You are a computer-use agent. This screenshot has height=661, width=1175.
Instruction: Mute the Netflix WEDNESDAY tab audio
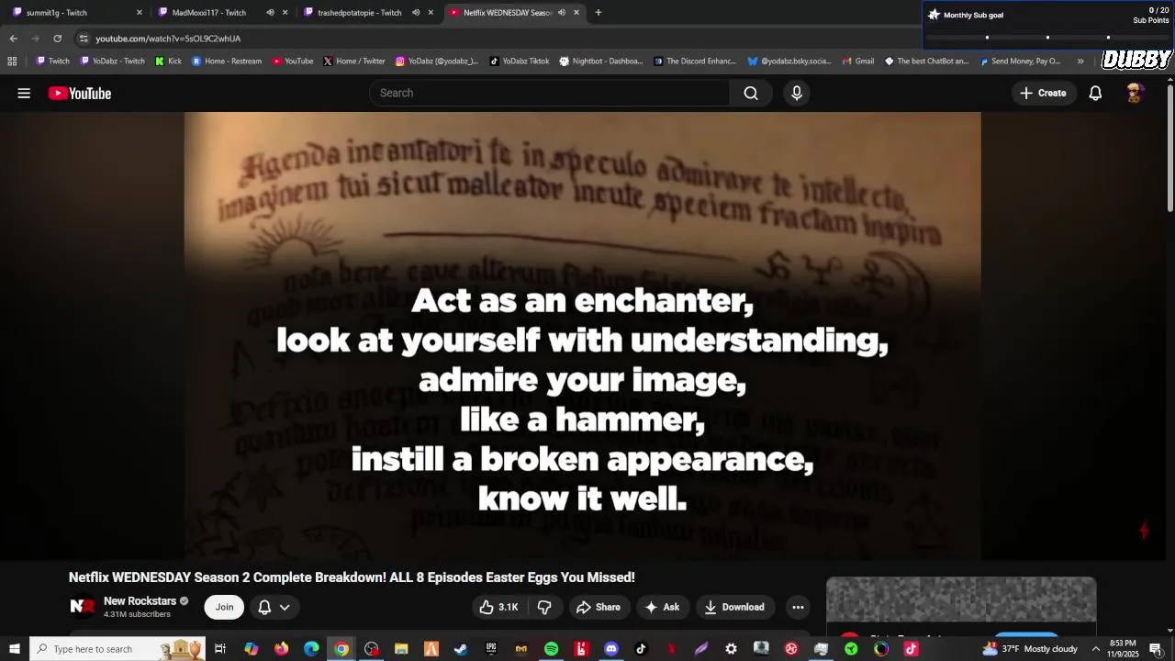point(561,13)
